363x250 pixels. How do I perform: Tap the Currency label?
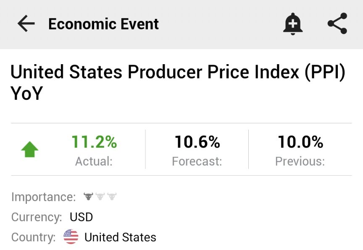[x=37, y=217]
